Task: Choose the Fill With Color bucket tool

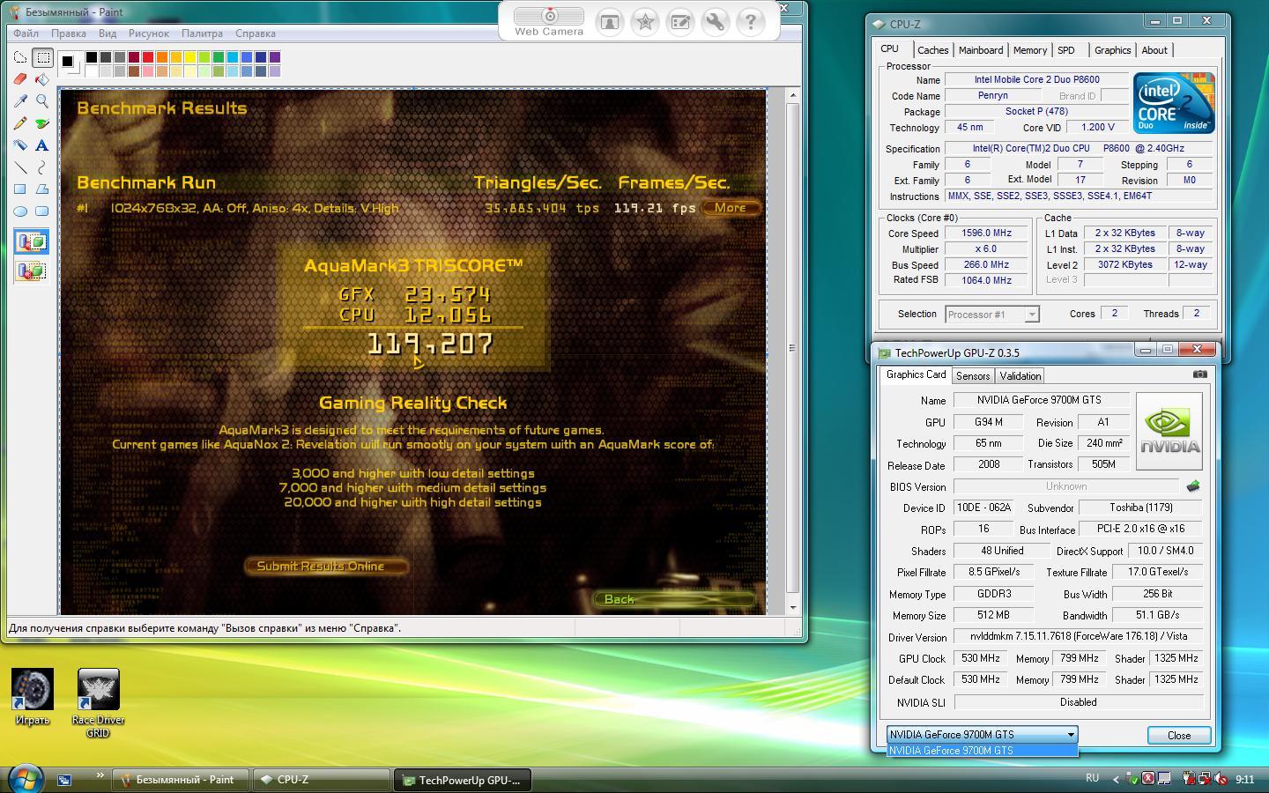Action: tap(42, 79)
